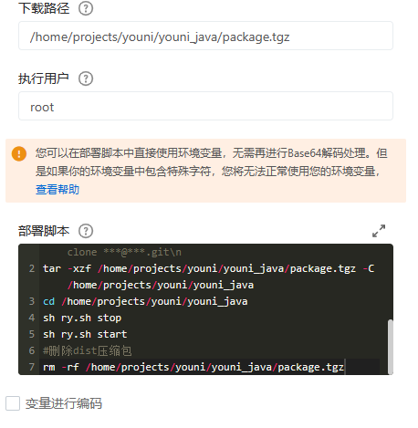Viewport: 418px width, 428px height.
Task: Enable the 变量进行编码 checkbox
Action: pos(13,403)
